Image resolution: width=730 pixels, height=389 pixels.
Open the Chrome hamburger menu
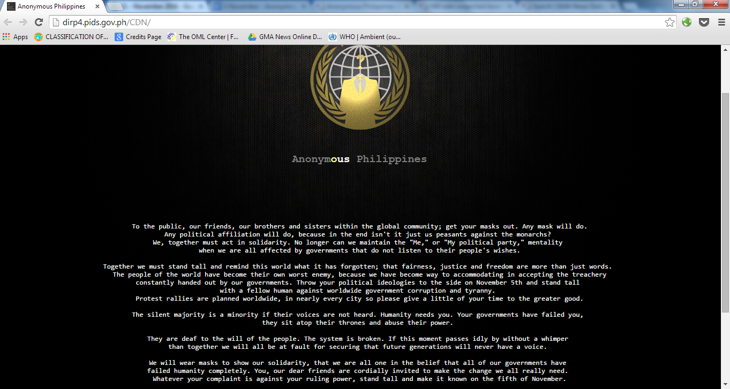pyautogui.click(x=721, y=22)
